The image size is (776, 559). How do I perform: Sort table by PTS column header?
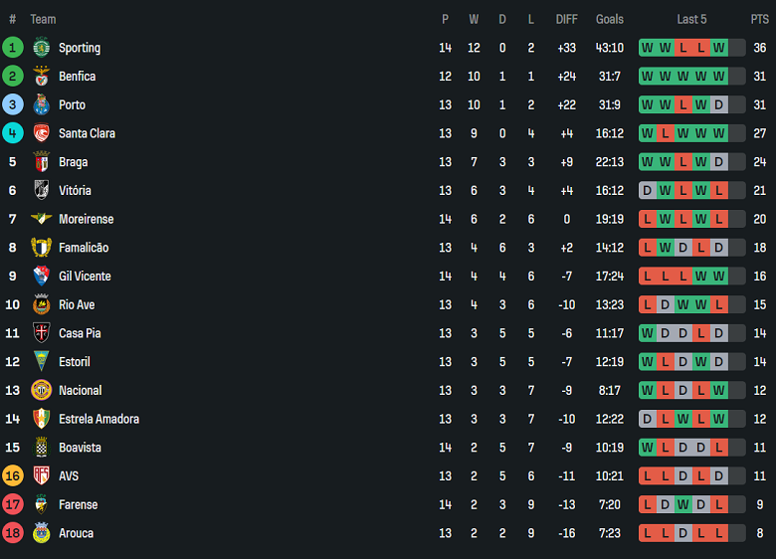pos(759,19)
